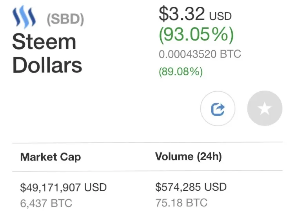Click the USD unit after $574,285

(216, 187)
